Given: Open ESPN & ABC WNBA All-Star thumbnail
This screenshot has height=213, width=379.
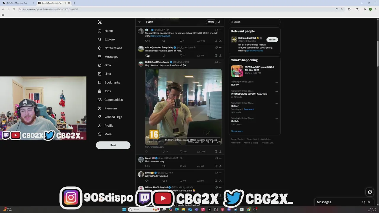Looking at the screenshot, I should [x=237, y=71].
